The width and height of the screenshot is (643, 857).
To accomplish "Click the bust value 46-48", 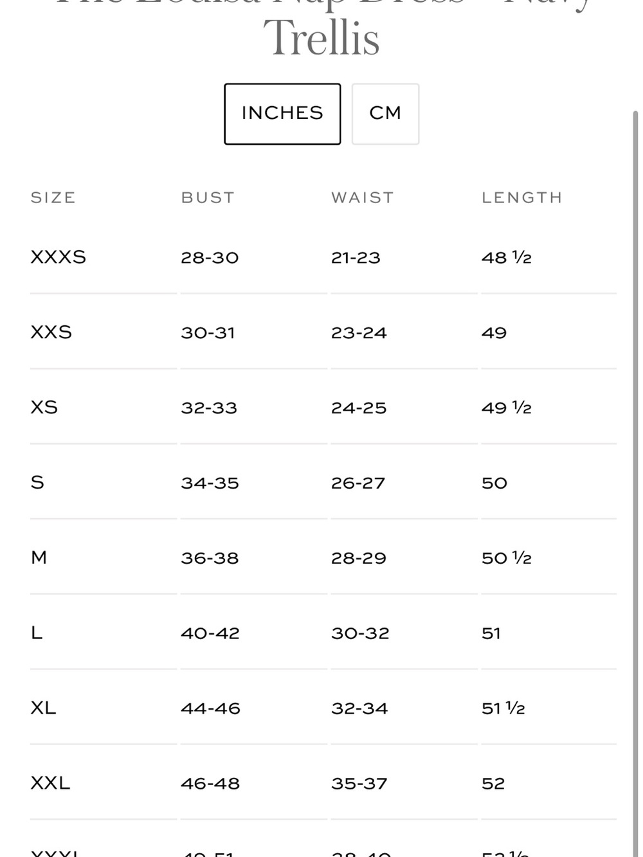I will click(210, 784).
